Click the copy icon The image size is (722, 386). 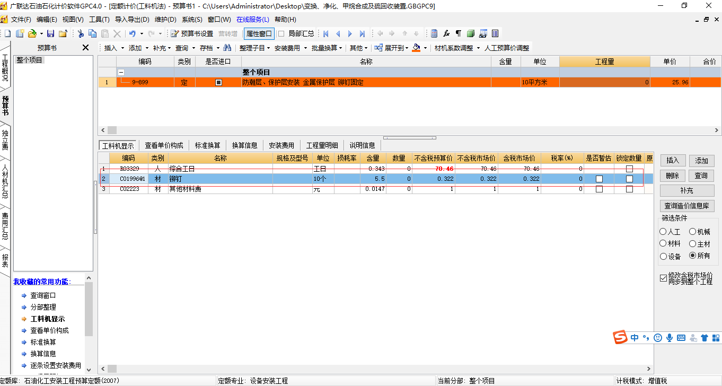(92, 33)
